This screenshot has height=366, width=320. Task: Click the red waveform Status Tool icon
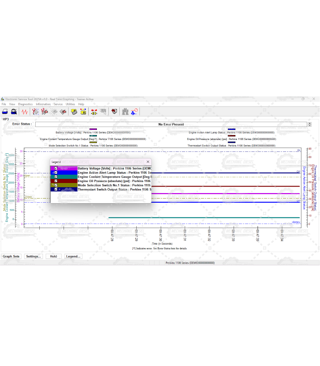pos(25,112)
